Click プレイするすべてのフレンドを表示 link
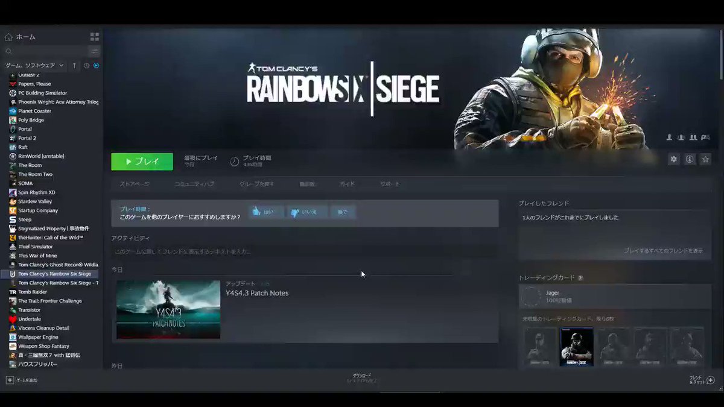 663,250
